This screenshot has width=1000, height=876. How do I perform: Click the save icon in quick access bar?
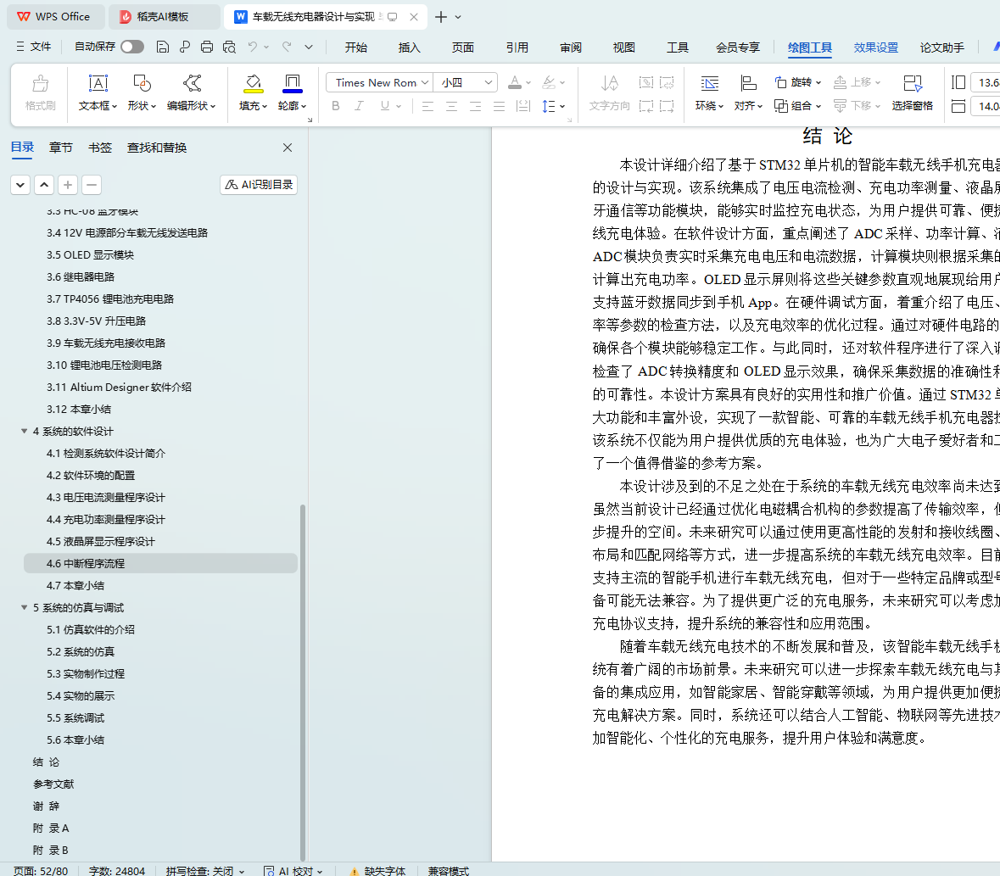[163, 47]
